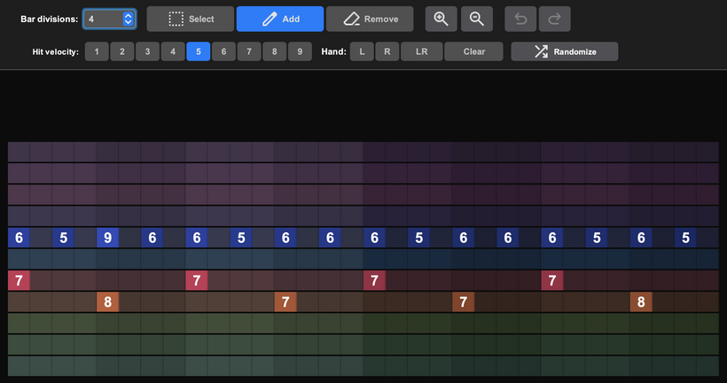The width and height of the screenshot is (727, 383).
Task: Set hit velocity to 5
Action: pos(198,51)
